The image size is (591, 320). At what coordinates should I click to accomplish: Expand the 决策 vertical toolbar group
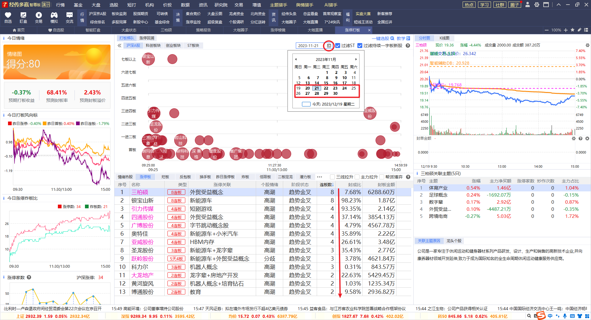(x=178, y=18)
